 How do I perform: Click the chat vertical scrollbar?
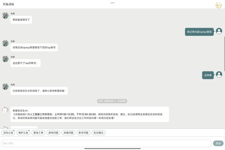coord(224,54)
